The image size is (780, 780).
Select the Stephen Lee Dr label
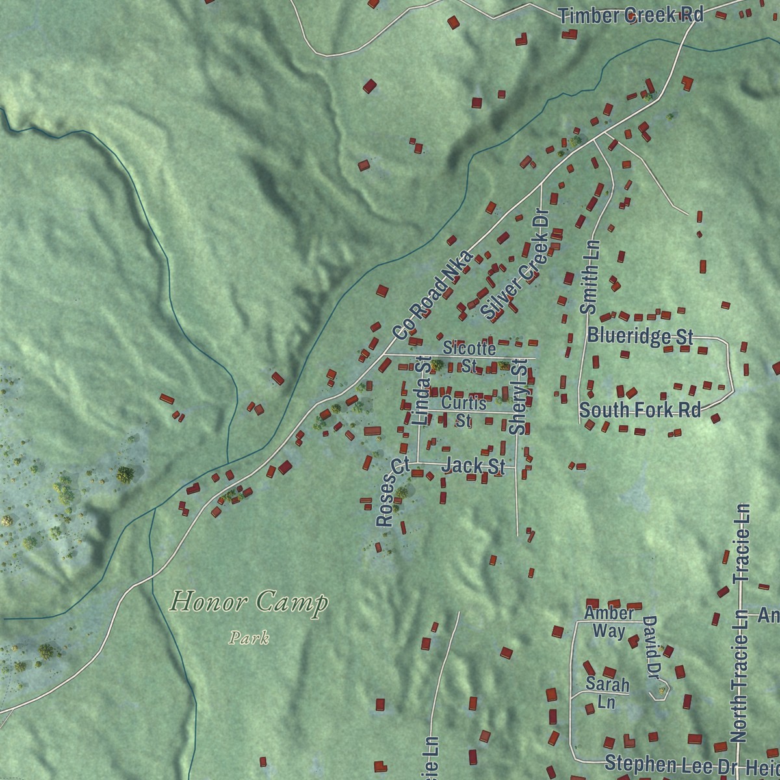[x=669, y=763]
